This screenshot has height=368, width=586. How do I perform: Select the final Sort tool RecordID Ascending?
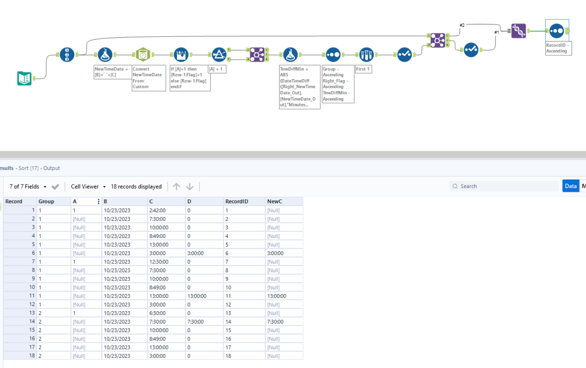click(x=556, y=31)
